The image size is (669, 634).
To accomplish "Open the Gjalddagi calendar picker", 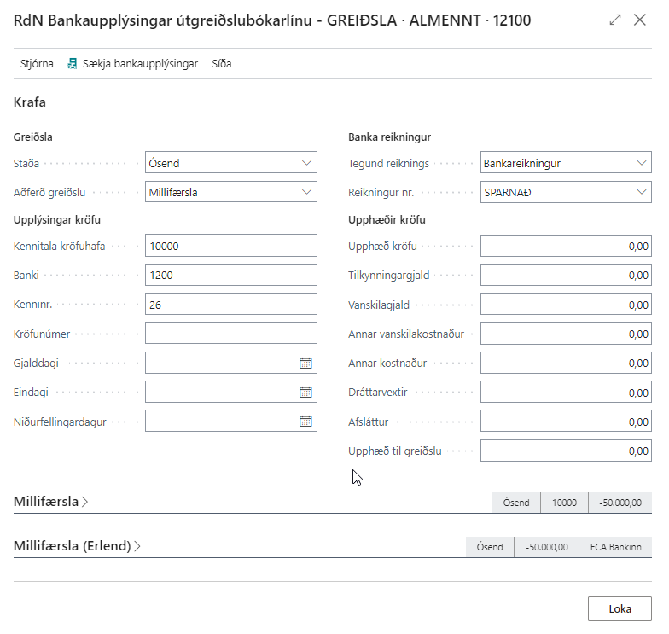I will (x=305, y=363).
